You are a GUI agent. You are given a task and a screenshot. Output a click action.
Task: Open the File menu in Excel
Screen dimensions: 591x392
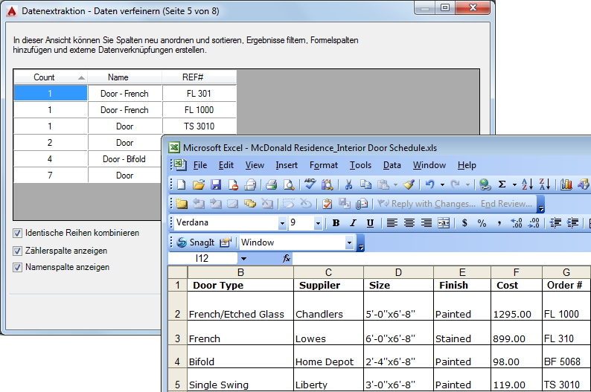[x=200, y=165]
